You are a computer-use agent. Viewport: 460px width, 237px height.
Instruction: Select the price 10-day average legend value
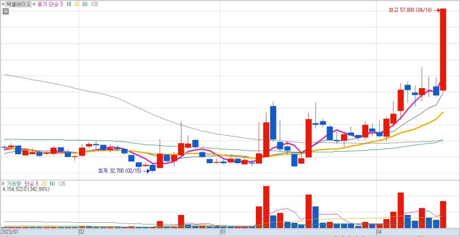click(68, 4)
